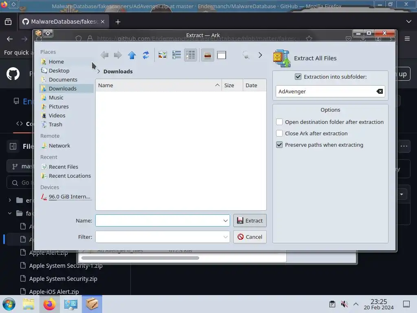Open file manager from taskbar
Image resolution: width=417 pixels, height=313 pixels.
[29, 304]
